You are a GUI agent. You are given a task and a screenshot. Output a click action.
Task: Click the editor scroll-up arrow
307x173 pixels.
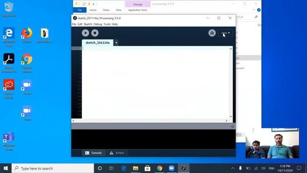point(231,49)
